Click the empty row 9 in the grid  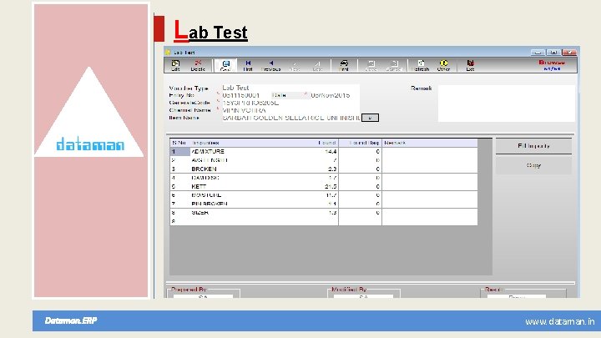(x=324, y=221)
